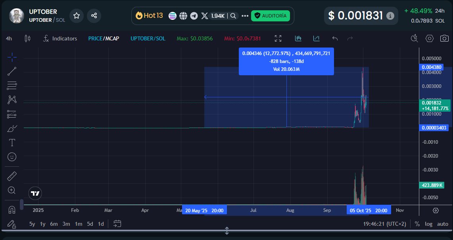Undo the last chart action
Image resolution: width=453 pixels, height=240 pixels.
[335, 38]
